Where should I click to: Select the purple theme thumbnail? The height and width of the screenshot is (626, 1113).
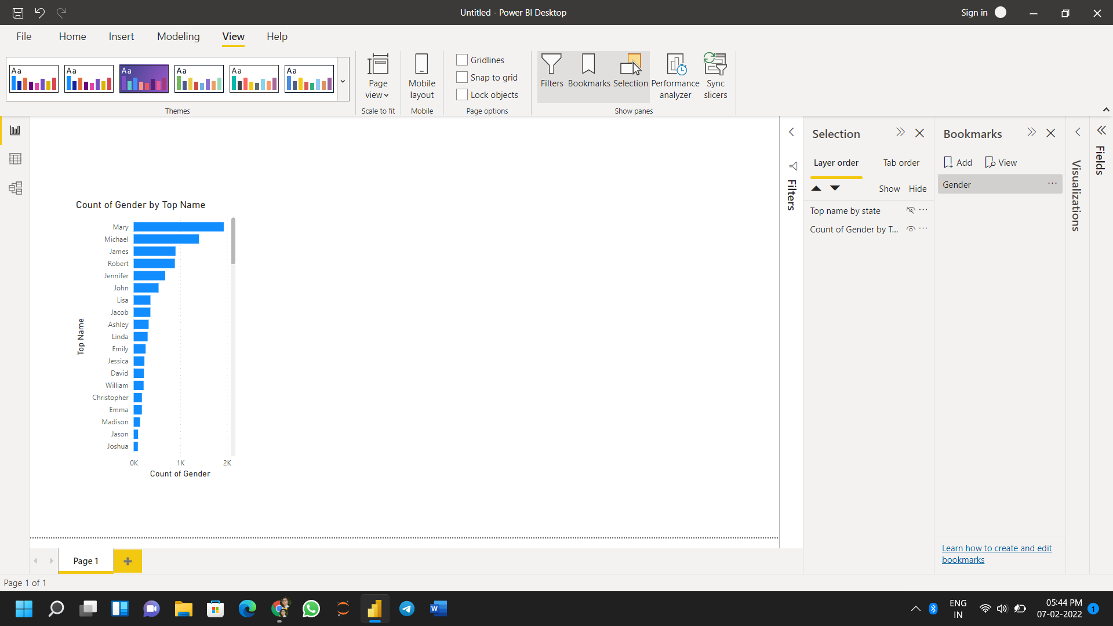pos(143,78)
